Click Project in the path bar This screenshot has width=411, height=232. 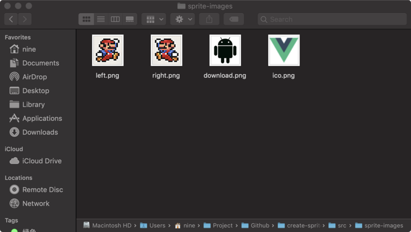tap(218, 225)
